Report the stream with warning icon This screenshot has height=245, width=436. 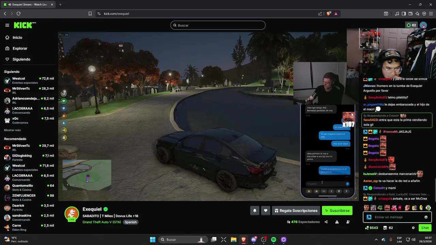(337, 222)
